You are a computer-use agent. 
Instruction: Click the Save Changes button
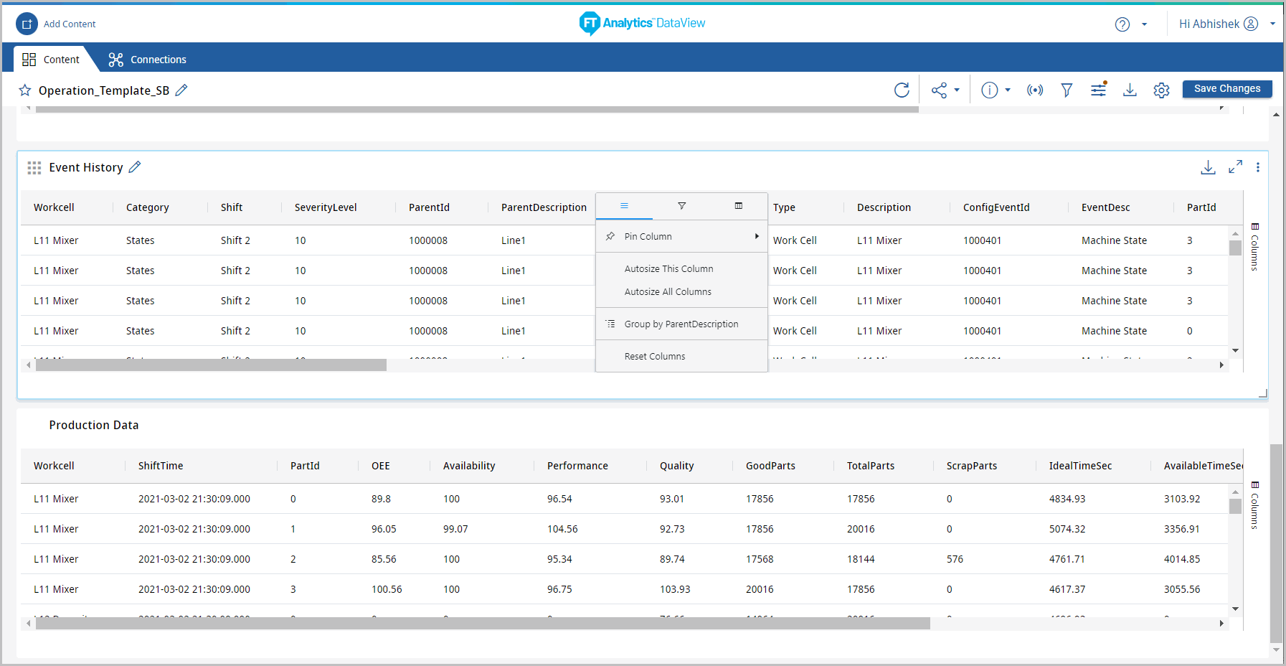1226,88
